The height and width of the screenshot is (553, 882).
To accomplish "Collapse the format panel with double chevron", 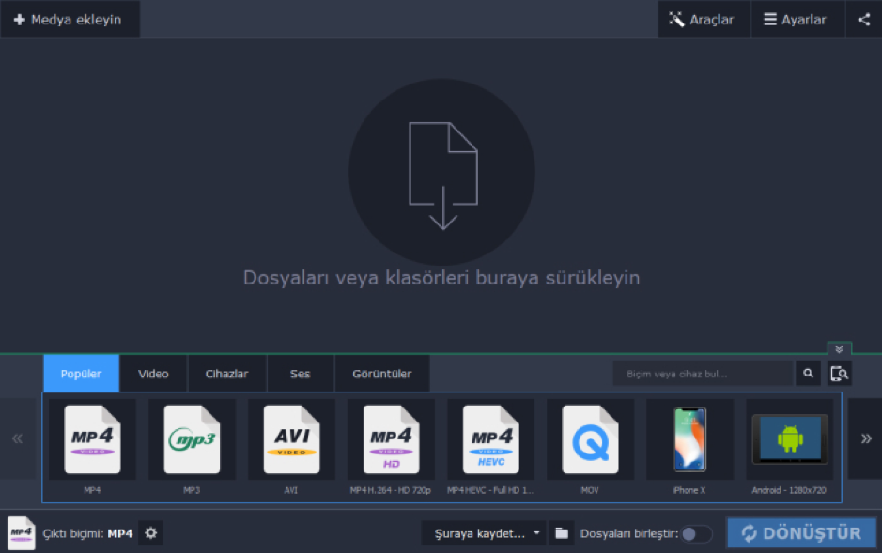I will (839, 349).
